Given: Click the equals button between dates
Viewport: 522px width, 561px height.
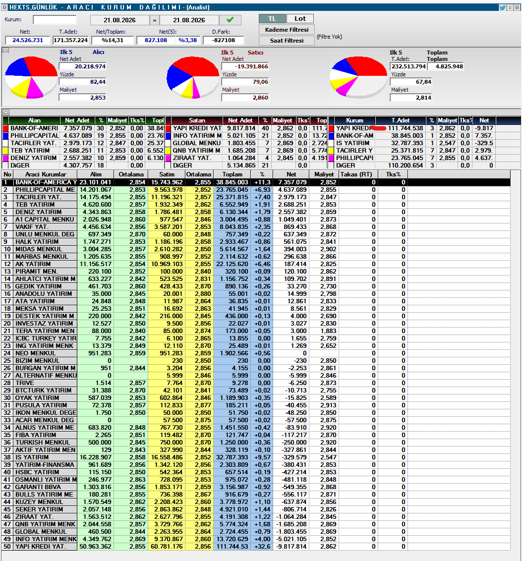Looking at the screenshot, I should [155, 20].
